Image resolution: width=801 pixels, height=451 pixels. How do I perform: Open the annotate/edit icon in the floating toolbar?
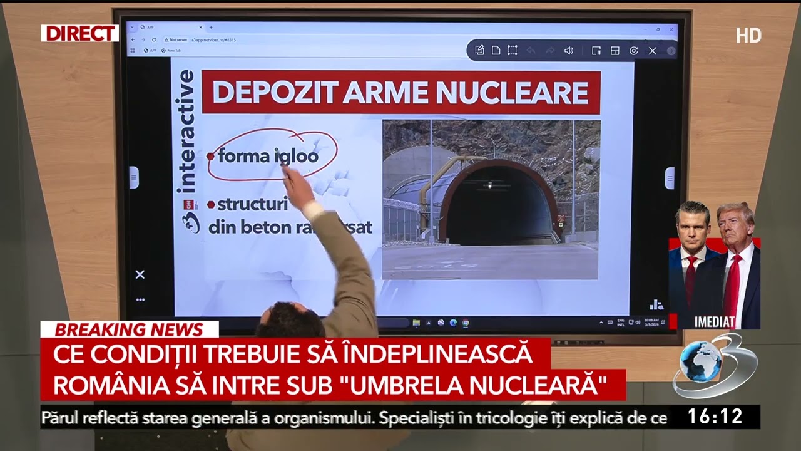(480, 50)
